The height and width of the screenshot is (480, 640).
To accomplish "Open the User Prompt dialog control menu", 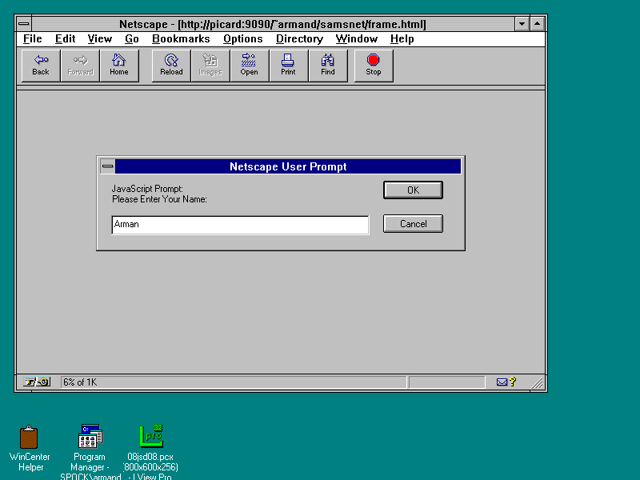I will click(x=107, y=166).
